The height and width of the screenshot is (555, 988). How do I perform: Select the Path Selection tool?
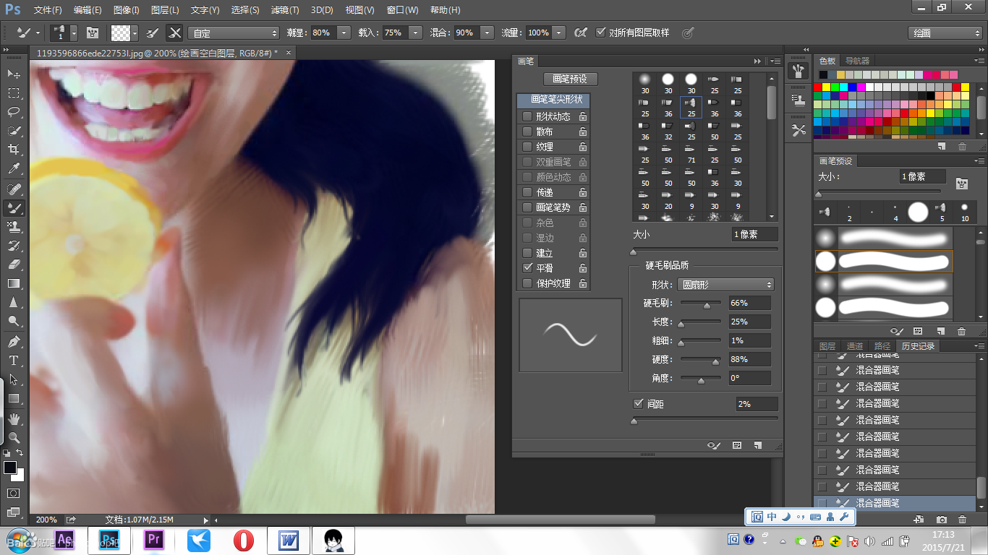pos(14,379)
